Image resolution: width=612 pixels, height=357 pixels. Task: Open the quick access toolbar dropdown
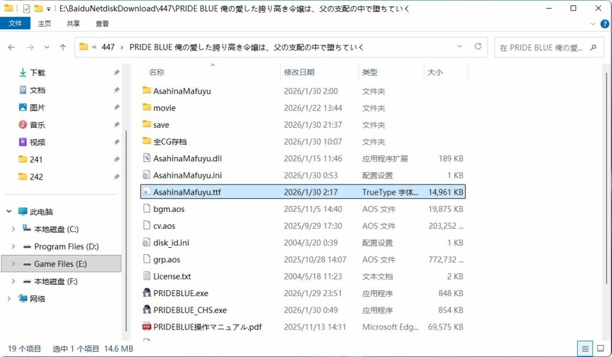click(x=48, y=8)
